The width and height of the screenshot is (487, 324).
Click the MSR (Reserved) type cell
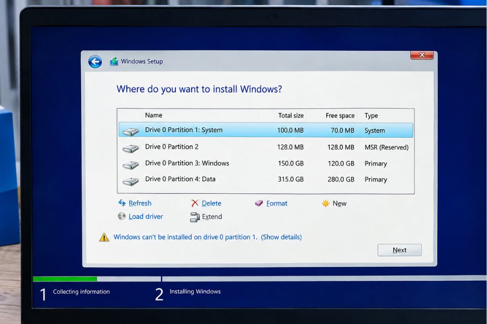pos(387,147)
